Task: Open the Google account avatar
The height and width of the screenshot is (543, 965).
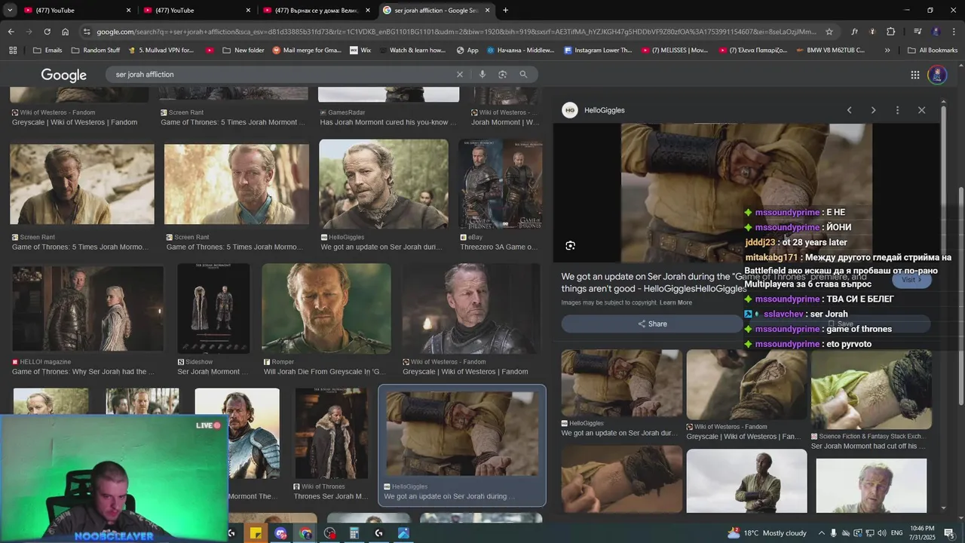Action: (x=937, y=75)
